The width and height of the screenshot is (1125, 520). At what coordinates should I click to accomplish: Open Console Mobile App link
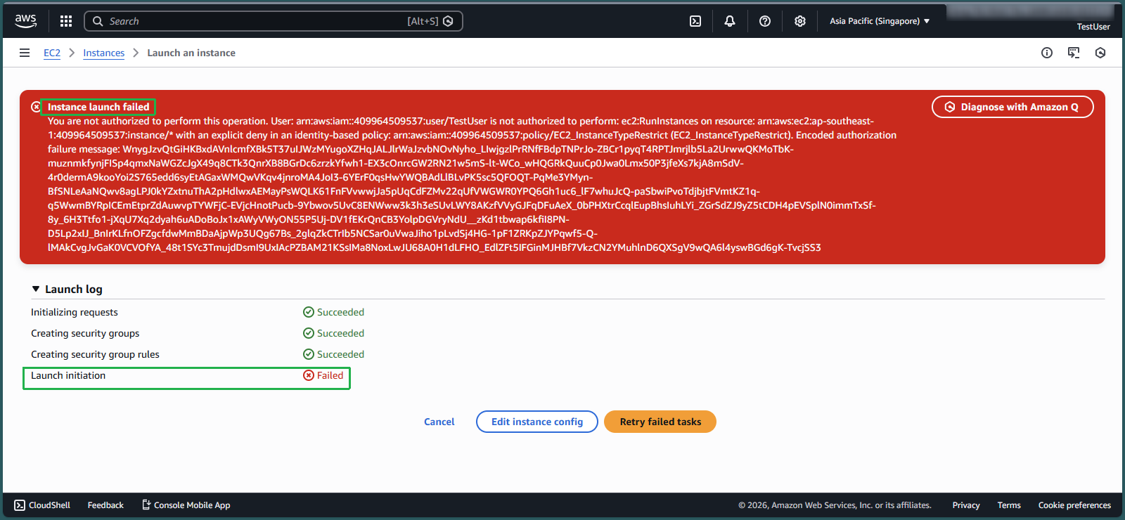pos(186,505)
